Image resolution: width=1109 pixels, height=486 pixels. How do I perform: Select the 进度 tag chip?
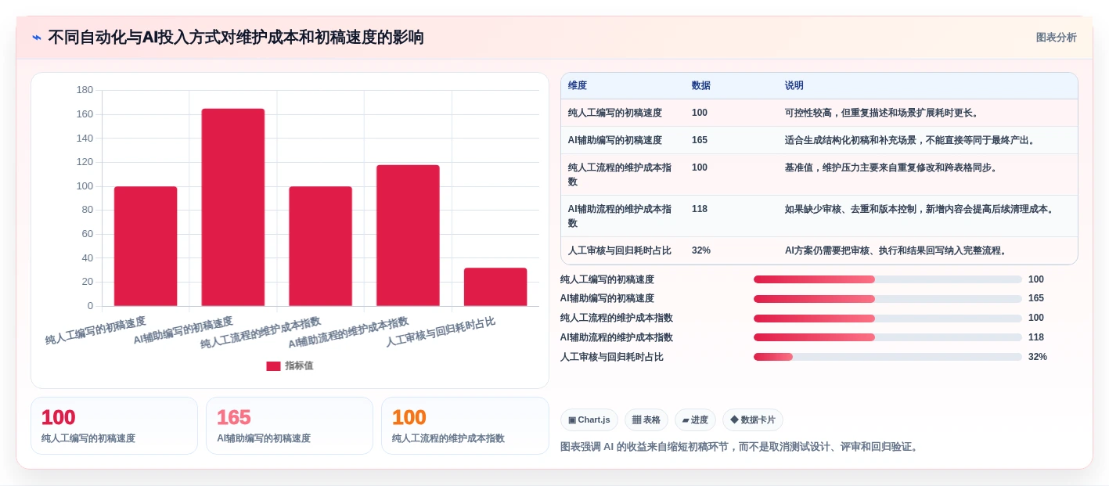pyautogui.click(x=695, y=420)
